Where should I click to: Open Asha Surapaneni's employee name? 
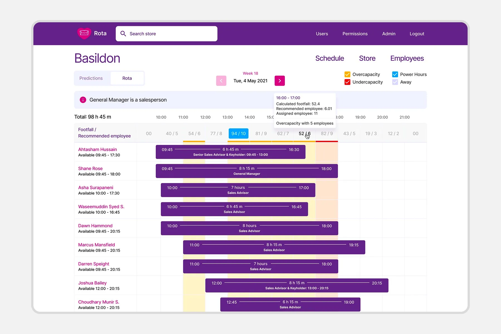pyautogui.click(x=96, y=188)
